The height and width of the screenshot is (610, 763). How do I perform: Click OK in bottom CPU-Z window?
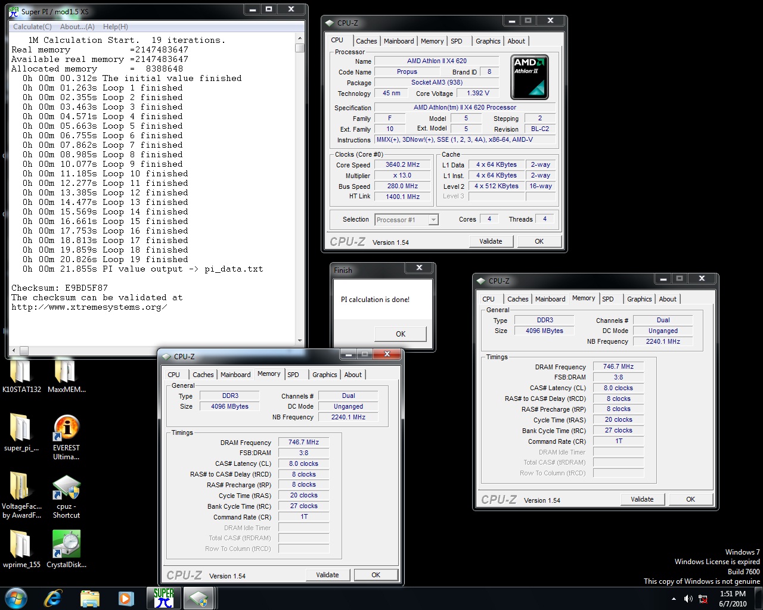(376, 575)
